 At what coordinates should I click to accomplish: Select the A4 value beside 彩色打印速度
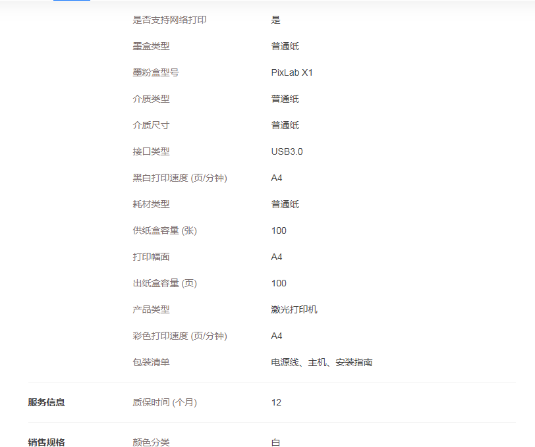click(276, 336)
